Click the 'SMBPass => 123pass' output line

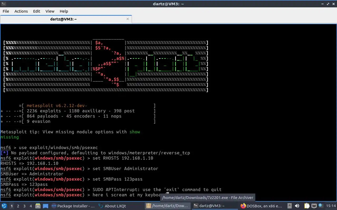24,184
